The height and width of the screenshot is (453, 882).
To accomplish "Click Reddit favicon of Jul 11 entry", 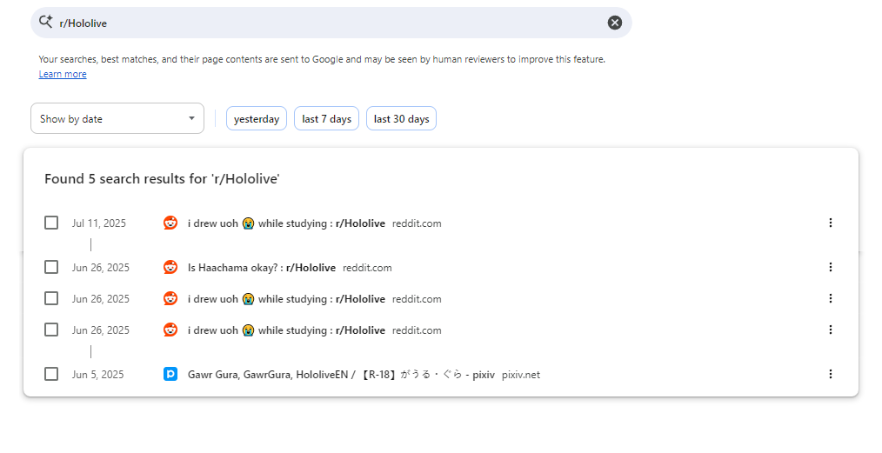I will 170,223.
